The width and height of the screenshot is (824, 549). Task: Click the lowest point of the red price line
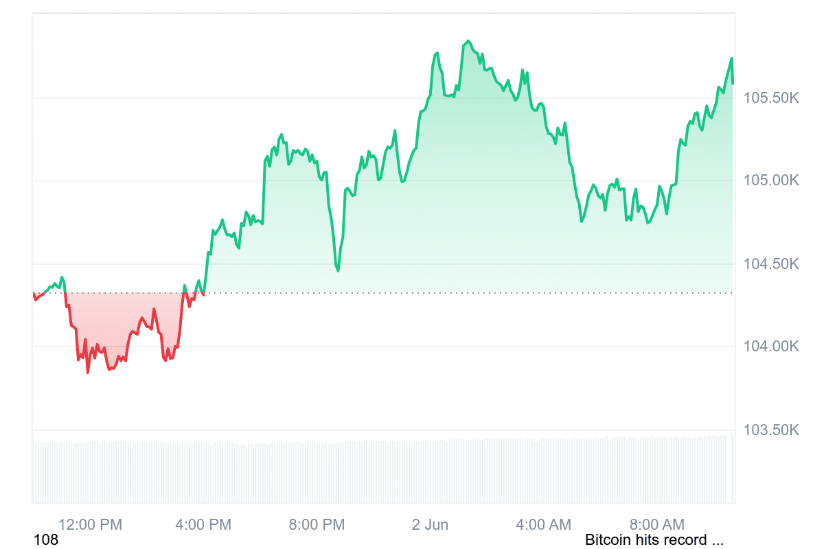point(88,372)
